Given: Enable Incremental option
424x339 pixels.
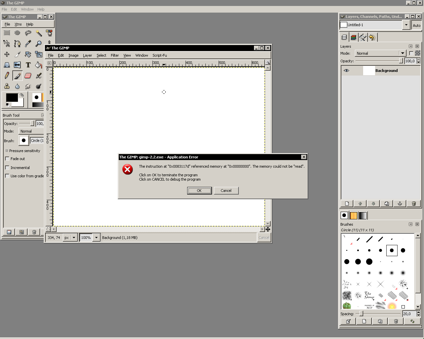Looking at the screenshot, I should click(7, 168).
